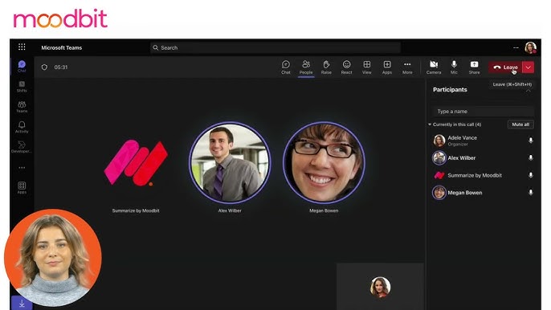Viewport: 551px width, 310px height.
Task: Select Megan Bowen in participants list
Action: pos(484,193)
